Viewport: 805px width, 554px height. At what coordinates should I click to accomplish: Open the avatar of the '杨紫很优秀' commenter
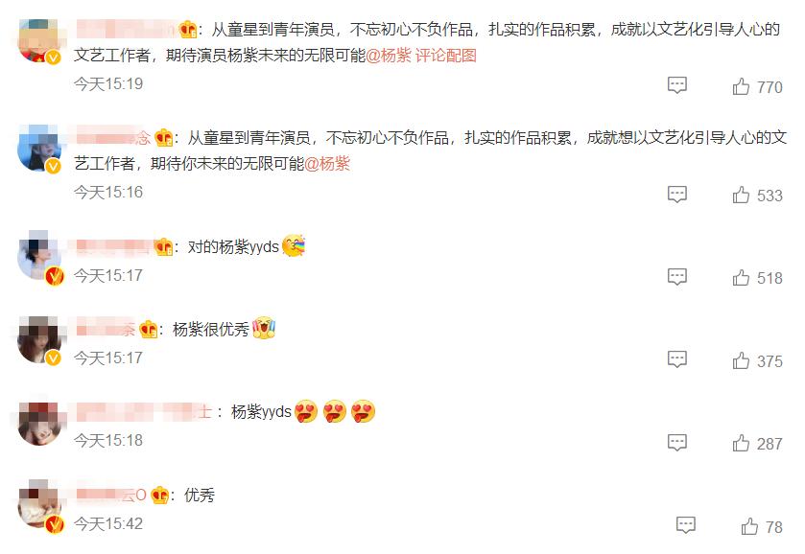point(39,339)
